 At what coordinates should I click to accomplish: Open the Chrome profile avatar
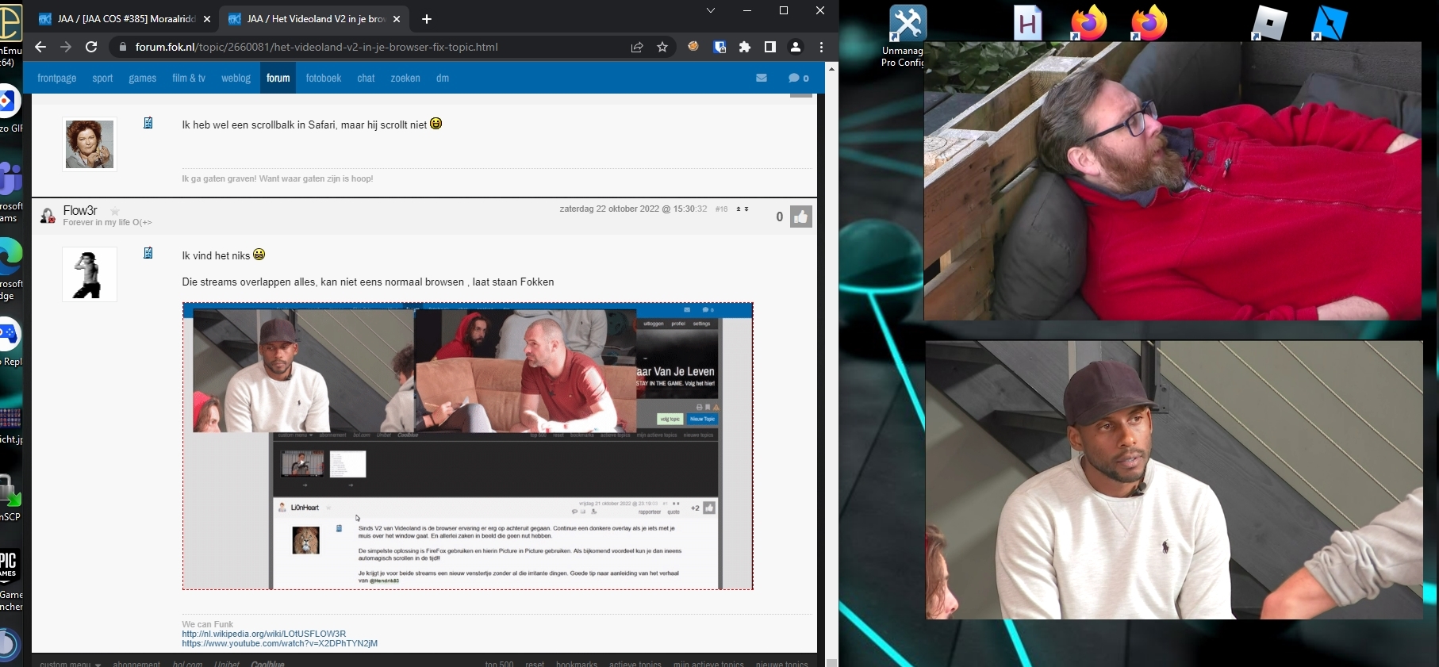pyautogui.click(x=796, y=47)
